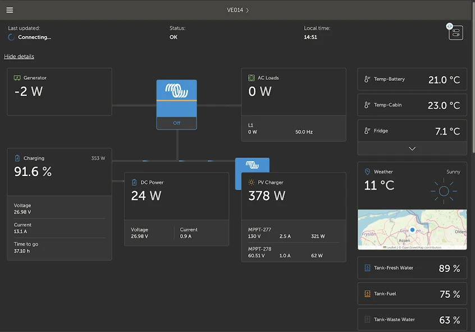Open the Tank-Waste Water tile
The width and height of the screenshot is (475, 332).
[x=412, y=320]
